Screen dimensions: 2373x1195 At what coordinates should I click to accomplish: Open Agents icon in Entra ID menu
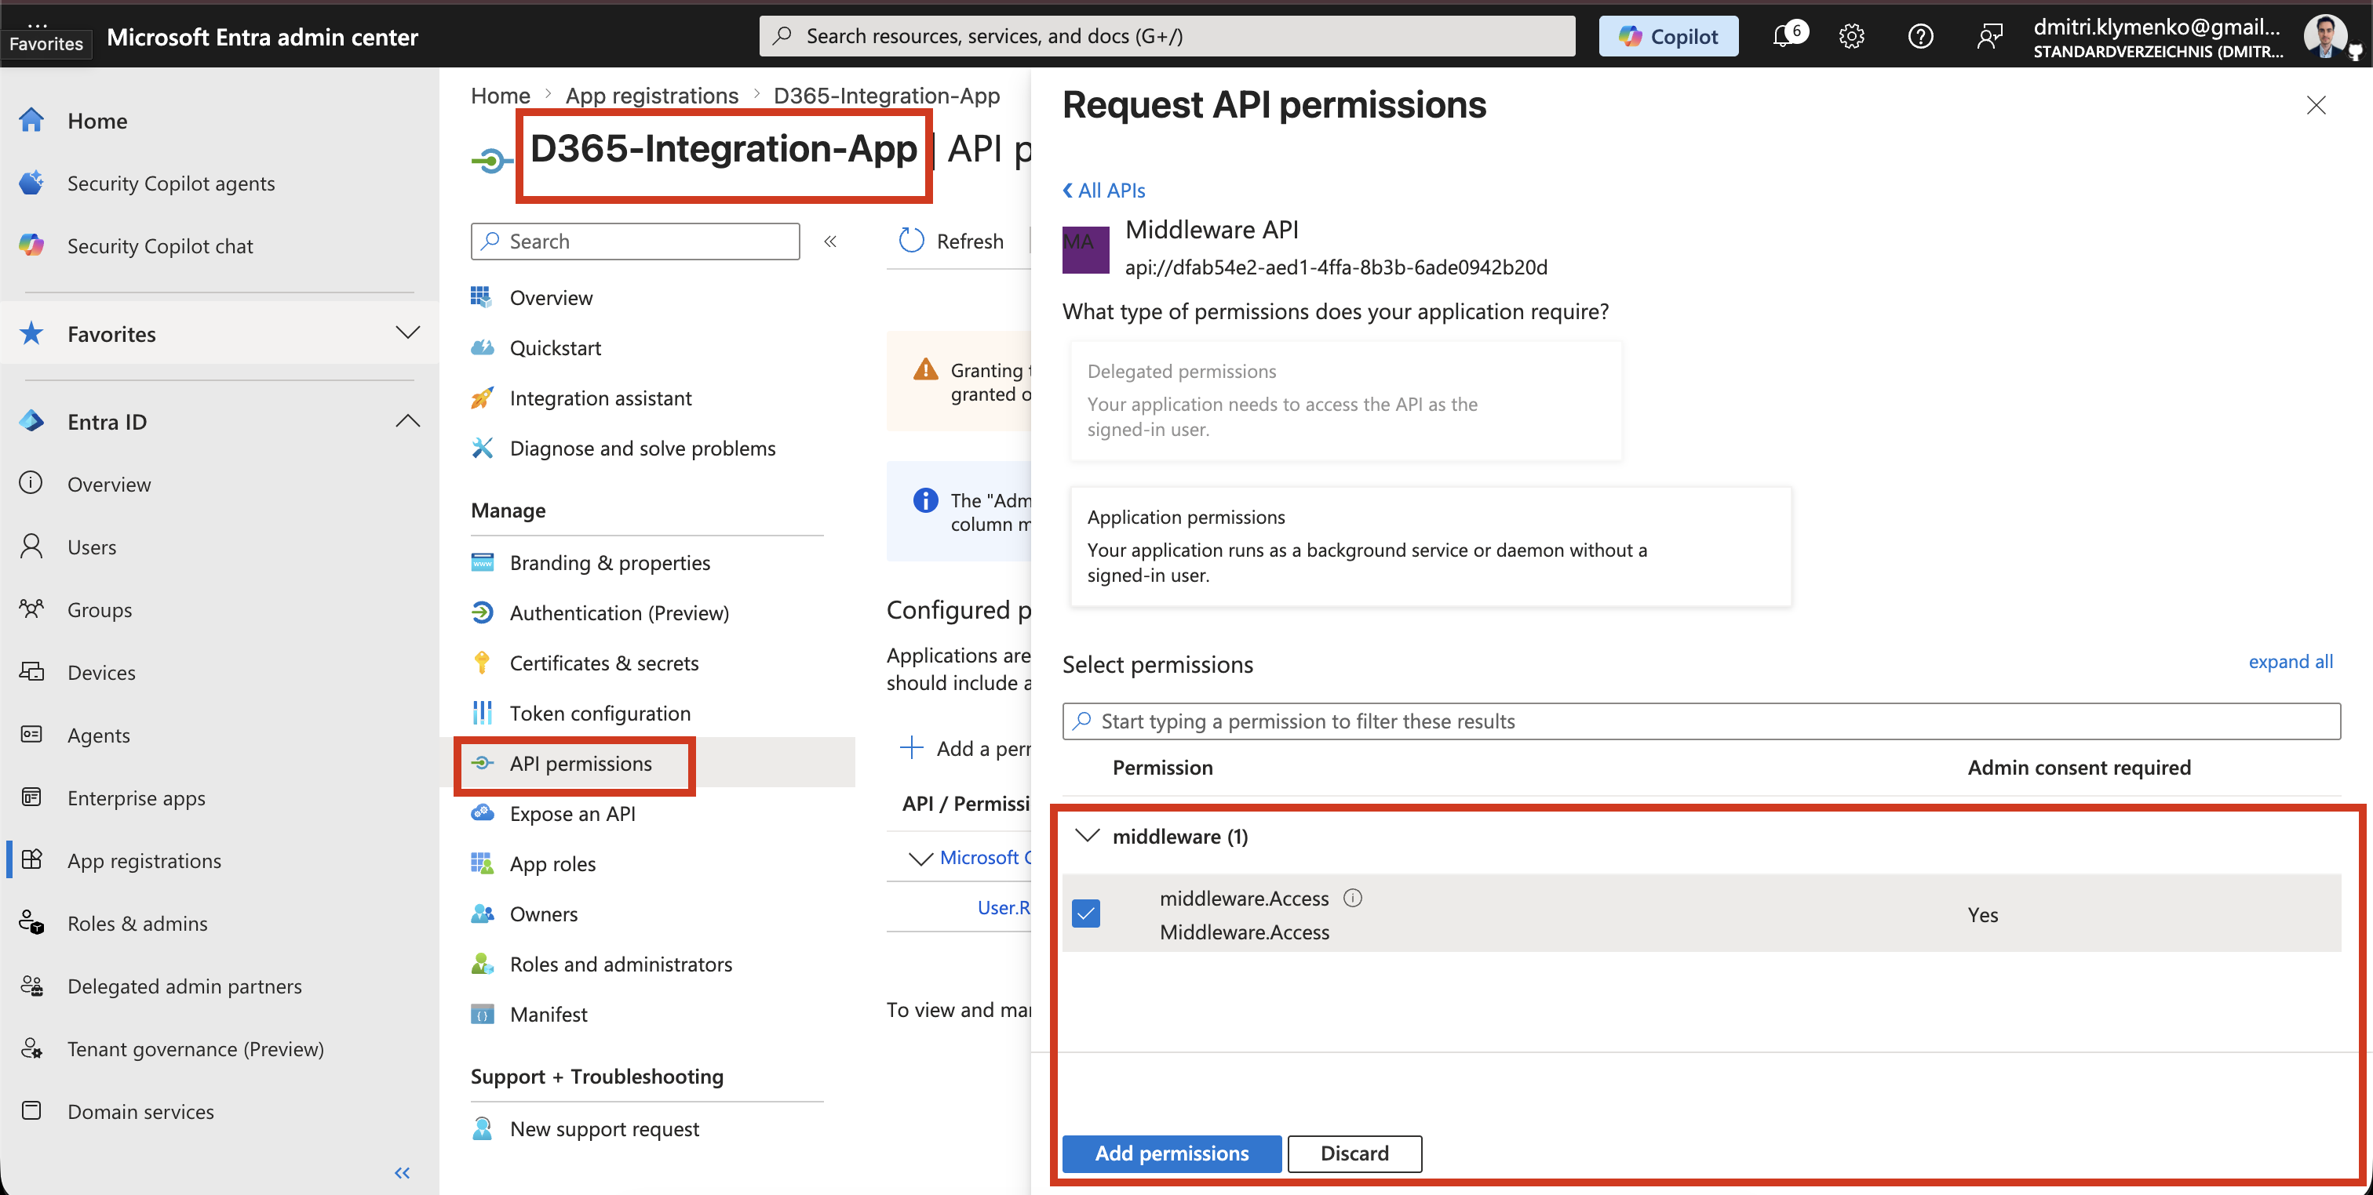coord(31,735)
